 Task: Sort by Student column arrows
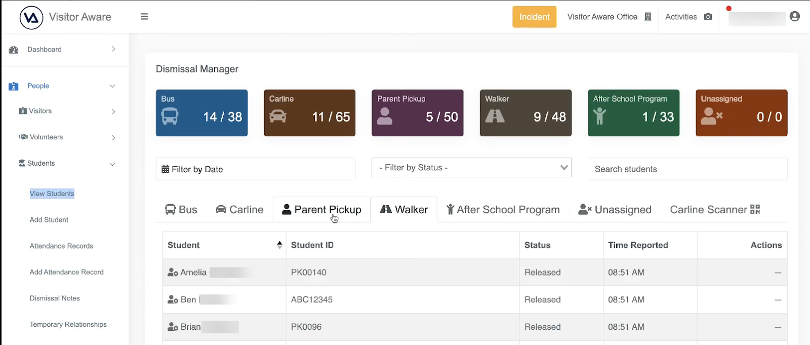[x=279, y=245]
